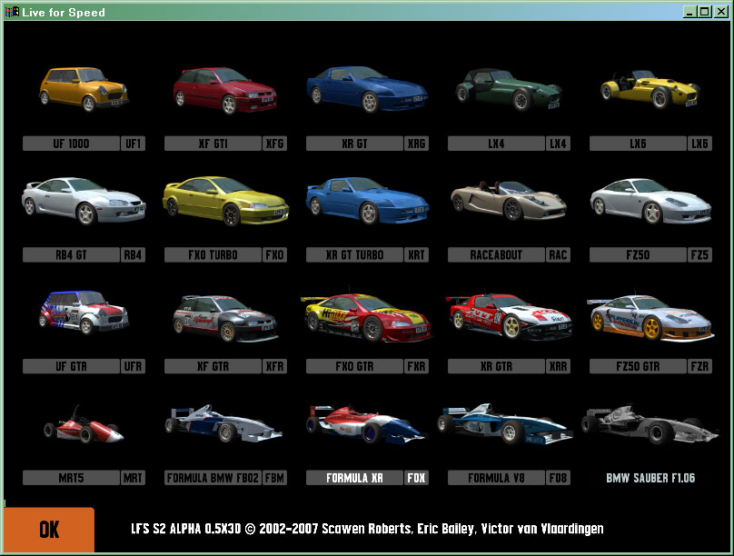The height and width of the screenshot is (556, 734).
Task: Click the XF GTR name button
Action: 213,366
